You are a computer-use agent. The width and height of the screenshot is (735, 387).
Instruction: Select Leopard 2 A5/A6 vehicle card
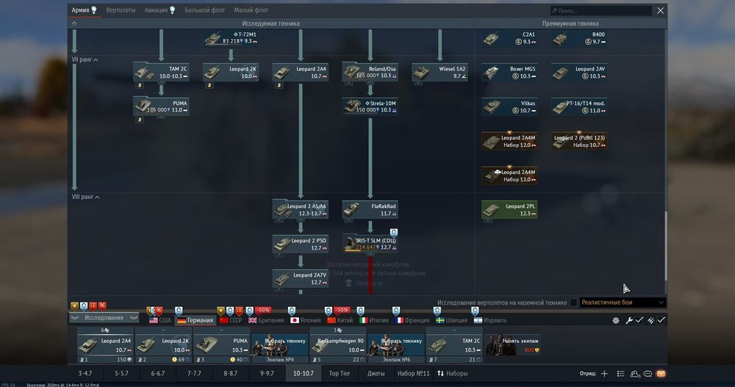pyautogui.click(x=301, y=209)
